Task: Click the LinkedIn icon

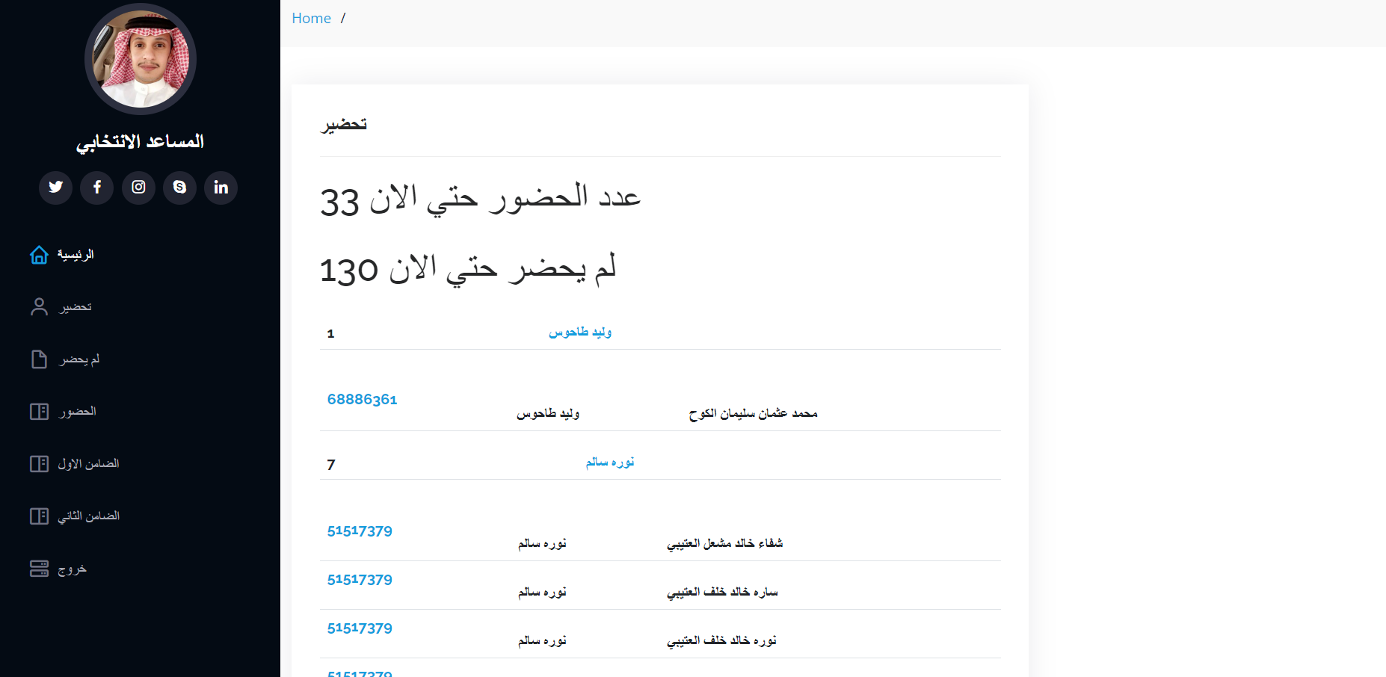Action: click(221, 187)
